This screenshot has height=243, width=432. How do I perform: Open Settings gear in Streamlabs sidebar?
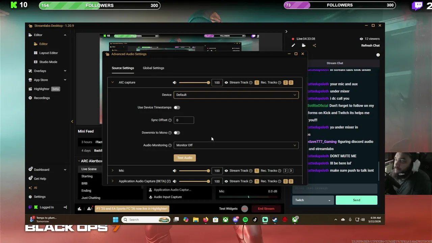[x=37, y=197]
